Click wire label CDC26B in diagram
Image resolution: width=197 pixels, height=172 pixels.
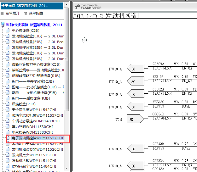pyautogui.click(x=158, y=114)
